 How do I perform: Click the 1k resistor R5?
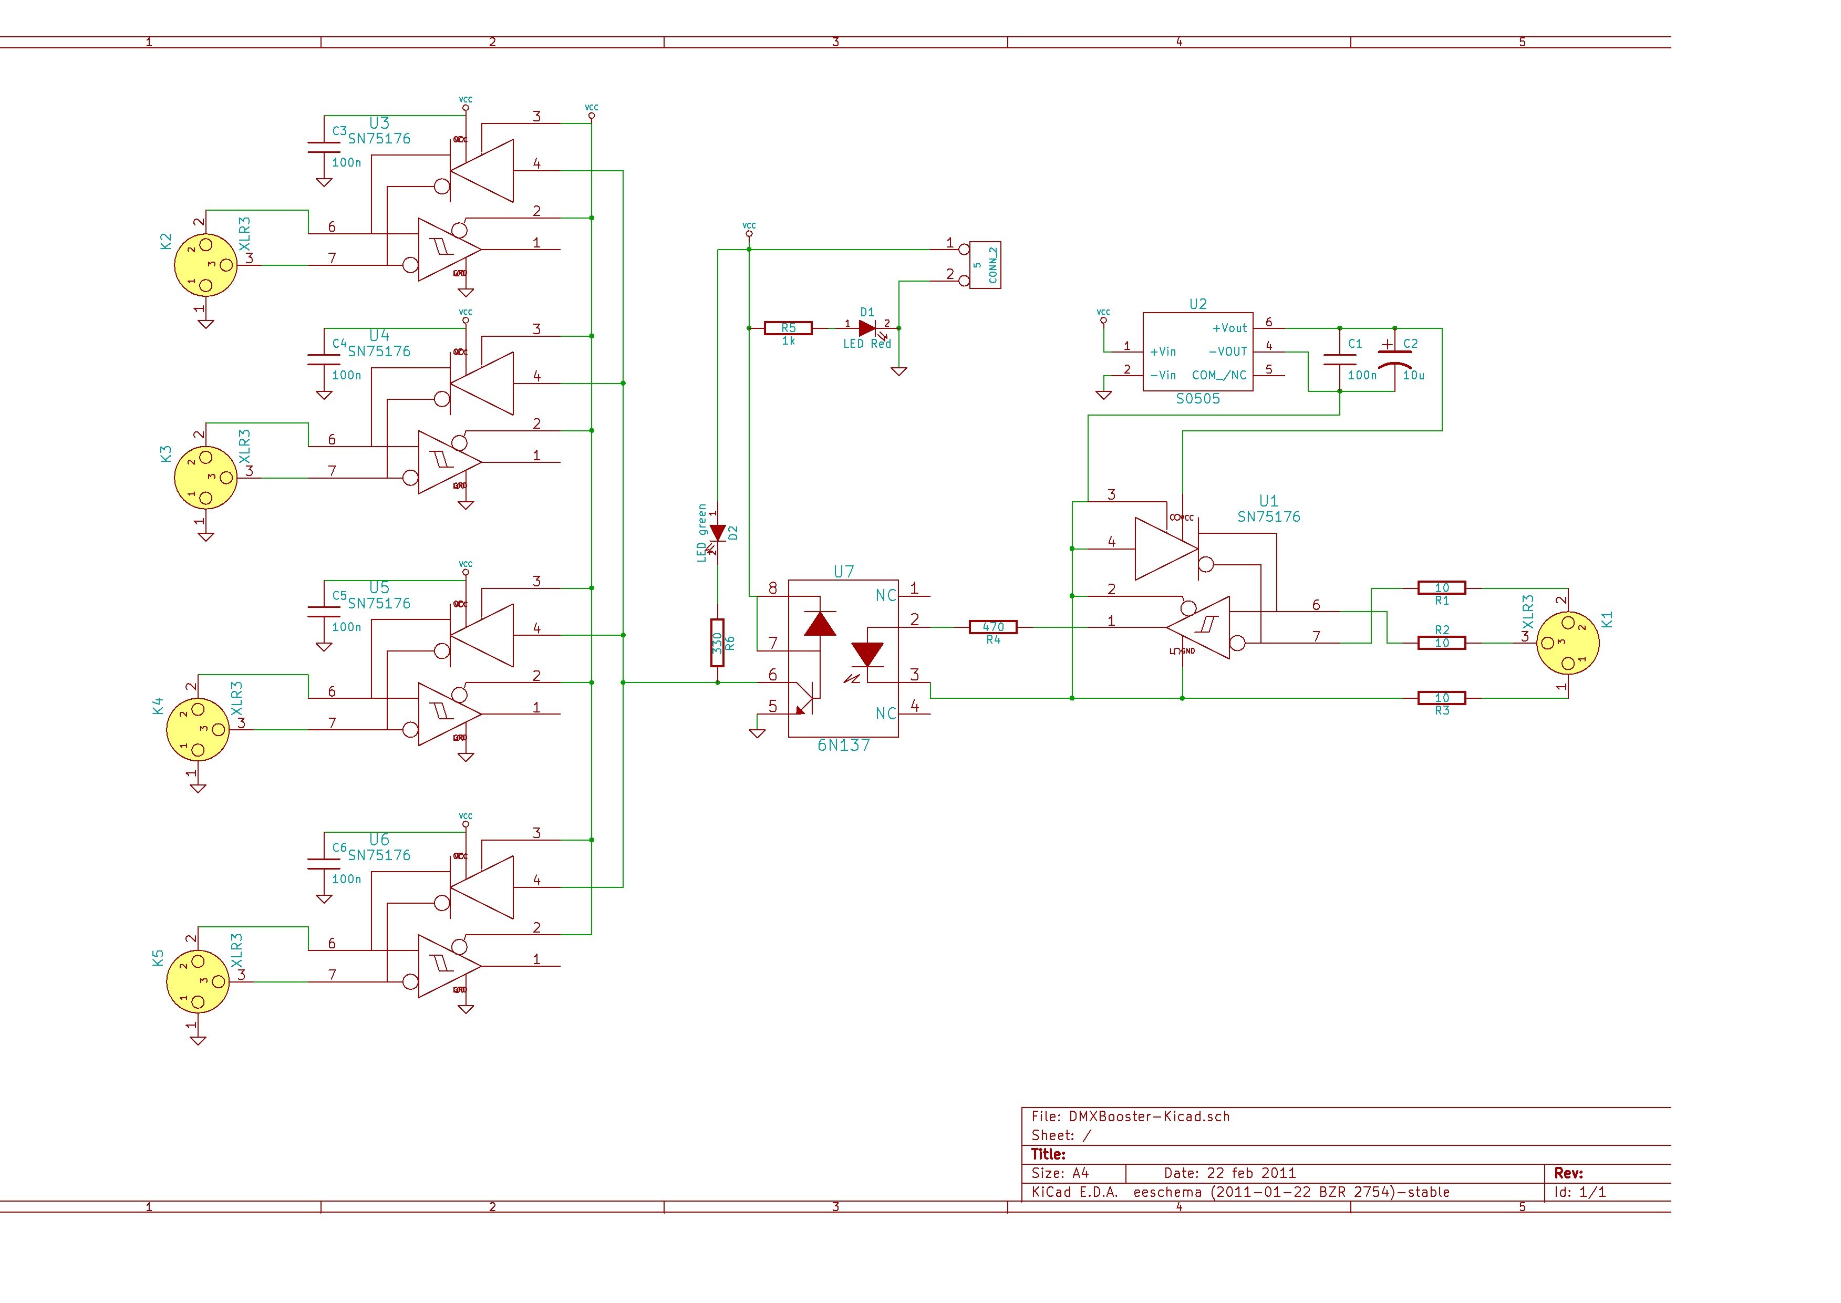[789, 327]
